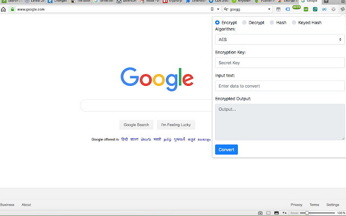
Task: Open page actions angle-brackets icon
Action: (x=284, y=213)
